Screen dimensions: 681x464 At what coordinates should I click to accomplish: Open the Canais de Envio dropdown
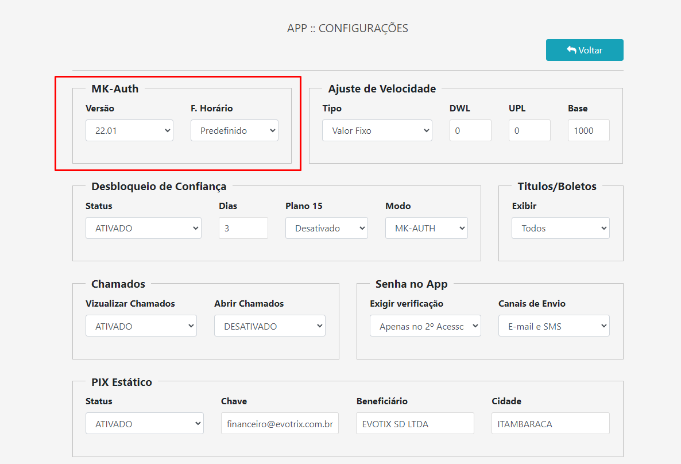[554, 325]
